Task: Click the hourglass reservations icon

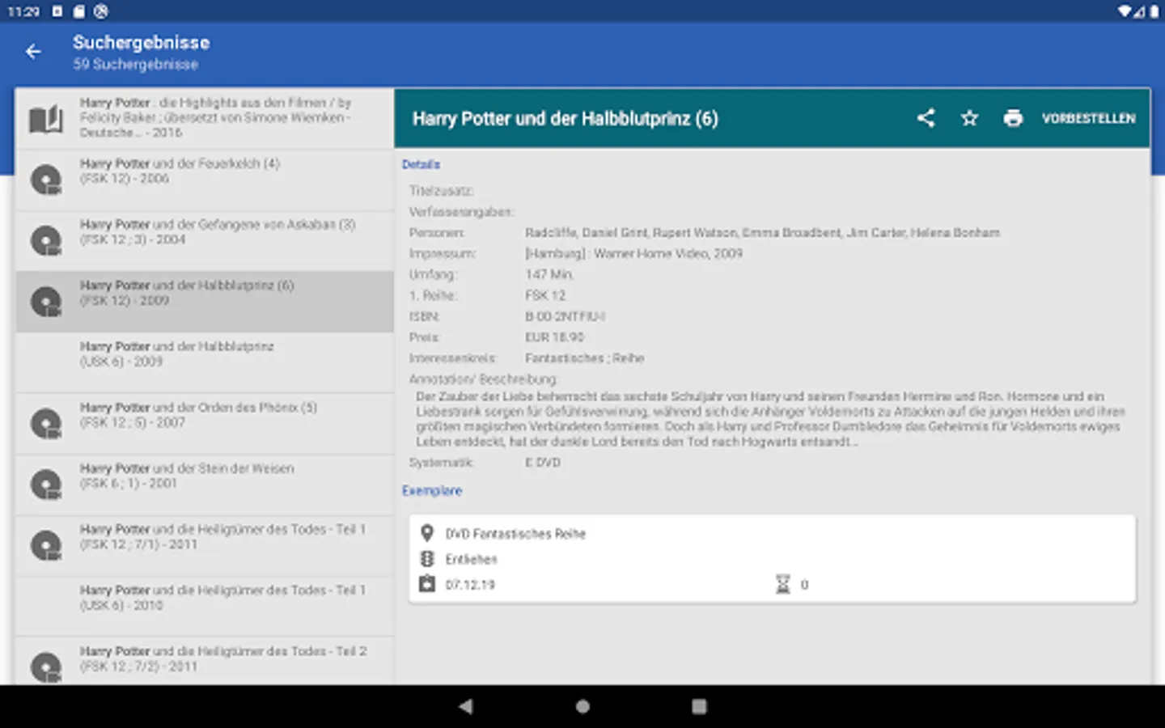Action: click(x=782, y=584)
